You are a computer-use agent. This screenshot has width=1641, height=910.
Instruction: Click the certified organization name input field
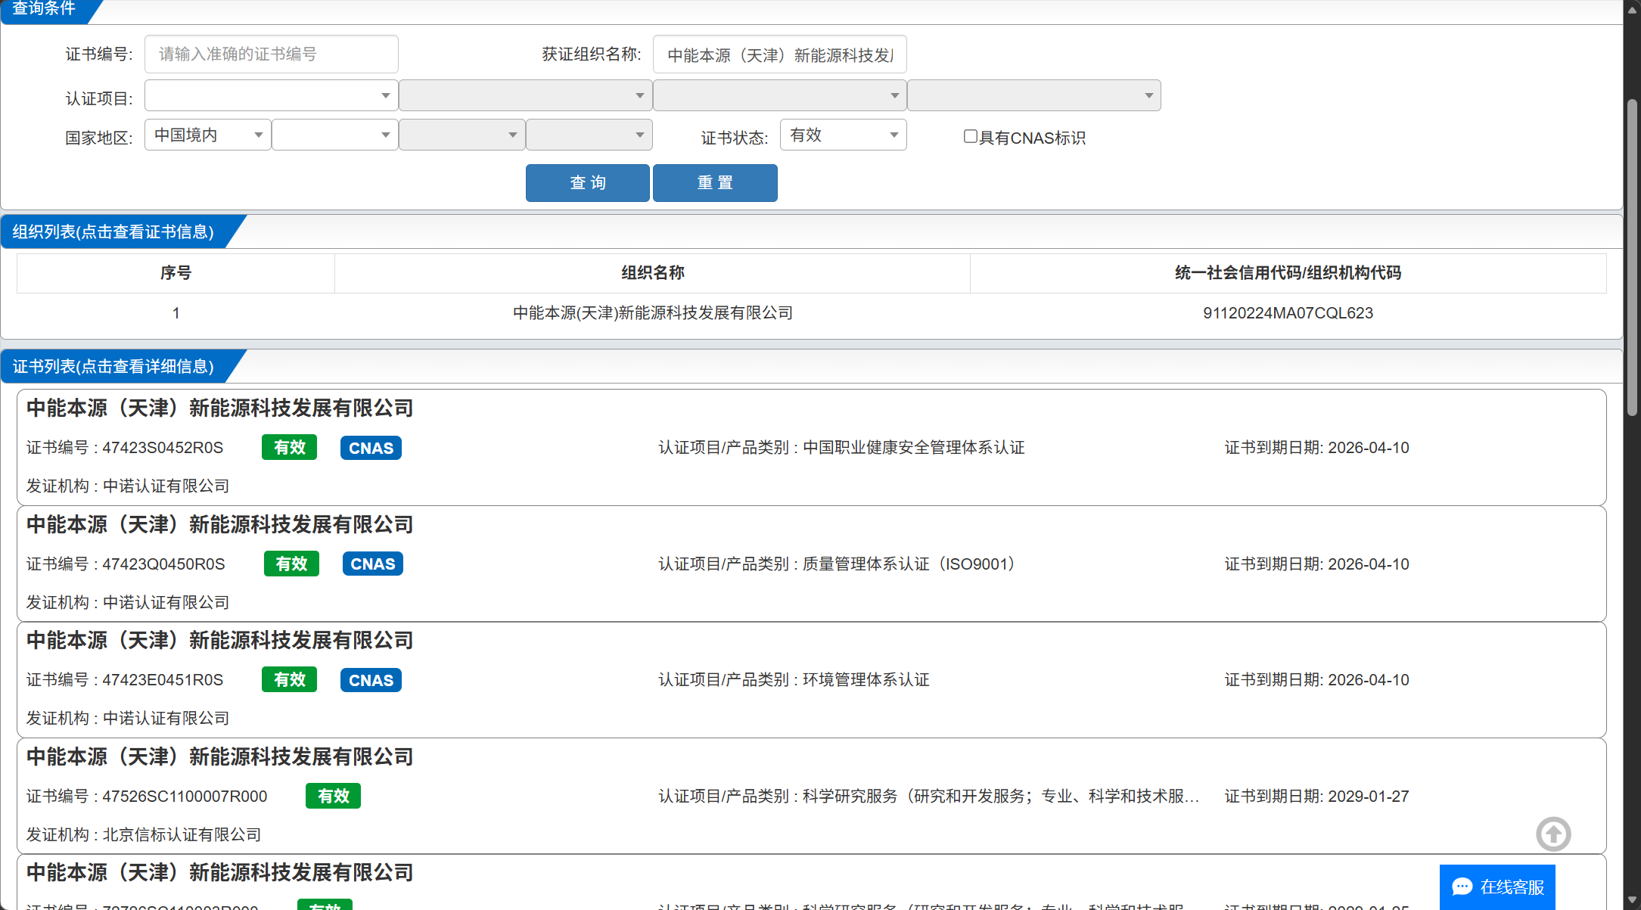pyautogui.click(x=779, y=54)
